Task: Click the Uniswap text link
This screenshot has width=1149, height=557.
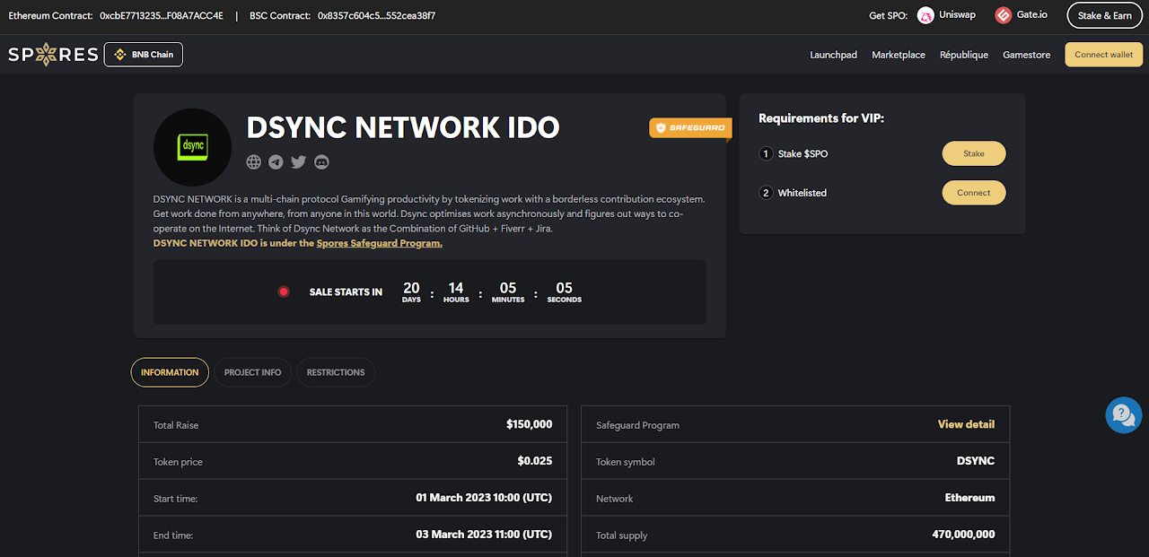Action: [x=957, y=16]
